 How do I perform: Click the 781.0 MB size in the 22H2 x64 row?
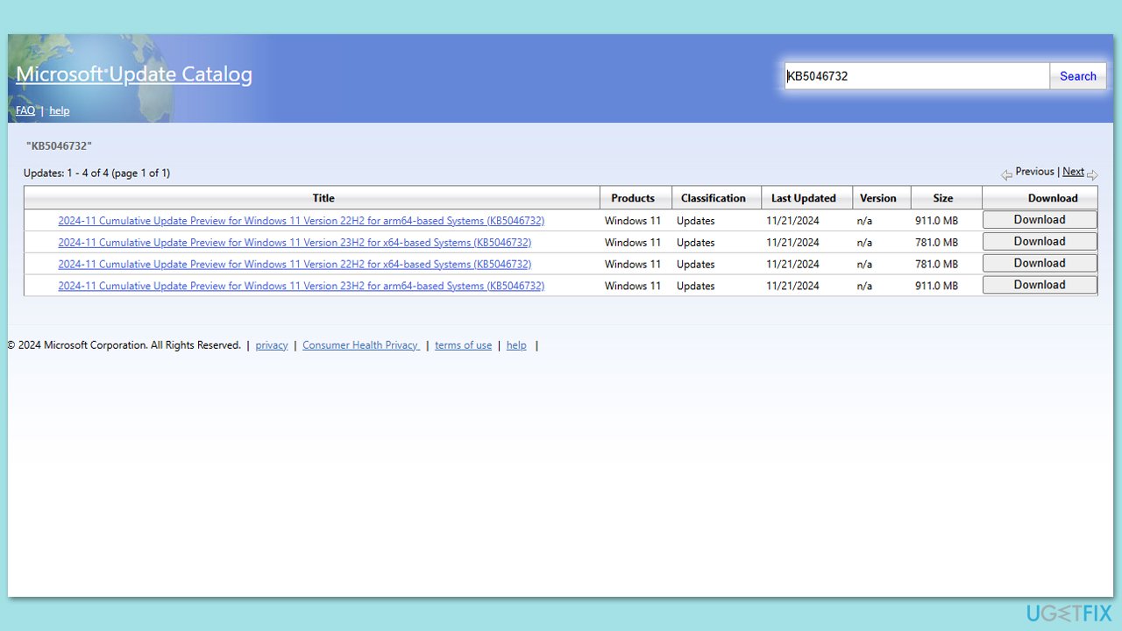click(936, 265)
